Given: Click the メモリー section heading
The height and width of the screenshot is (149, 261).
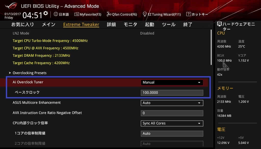Looking at the screenshot, I should click(225, 88).
